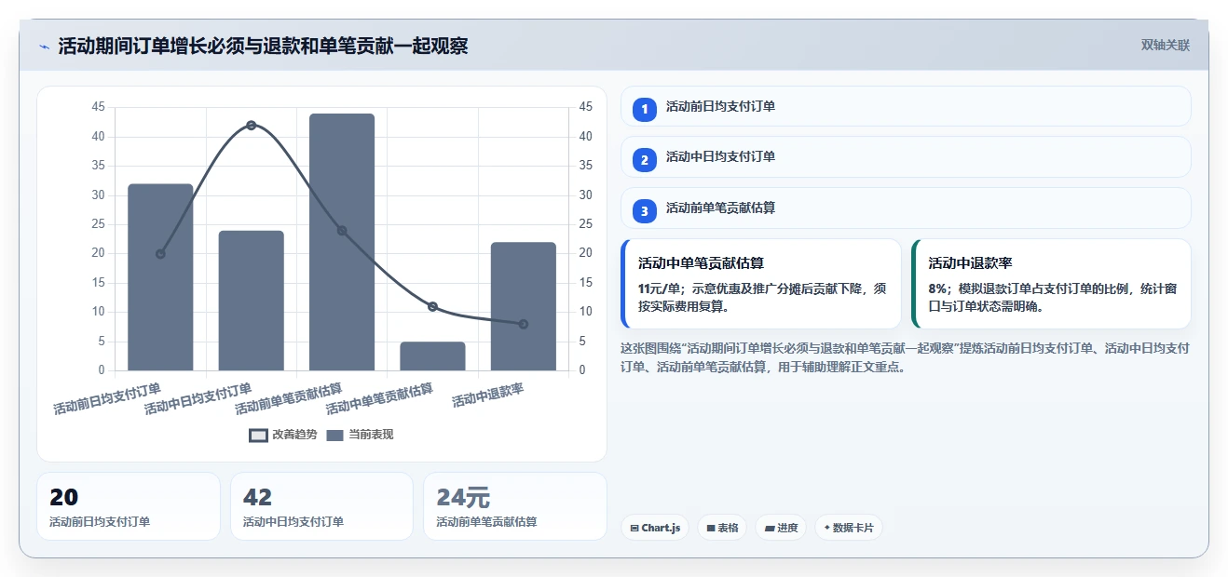Click the line point at value 42

coord(252,125)
